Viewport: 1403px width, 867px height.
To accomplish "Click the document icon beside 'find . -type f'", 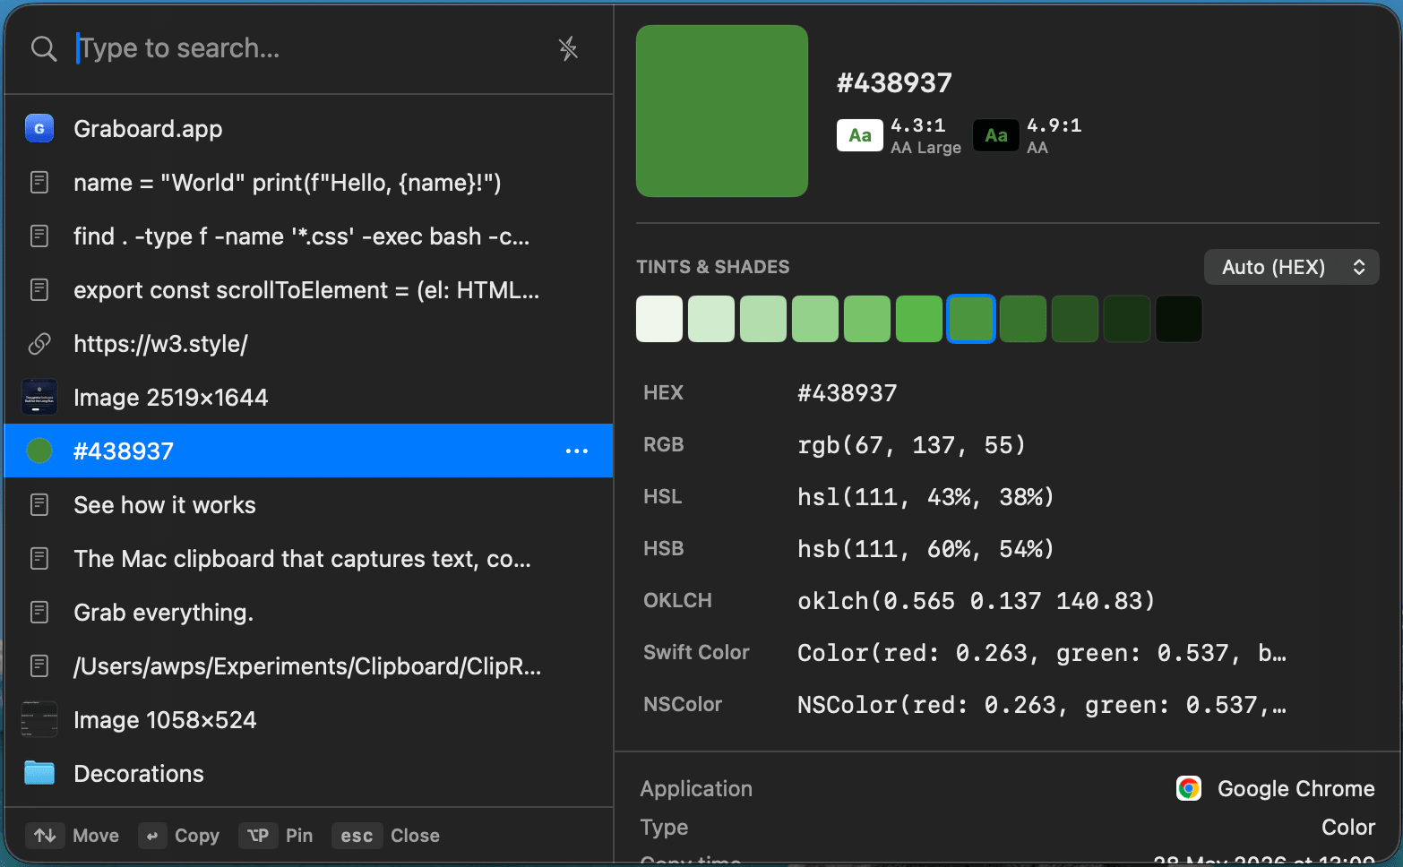I will coord(39,236).
